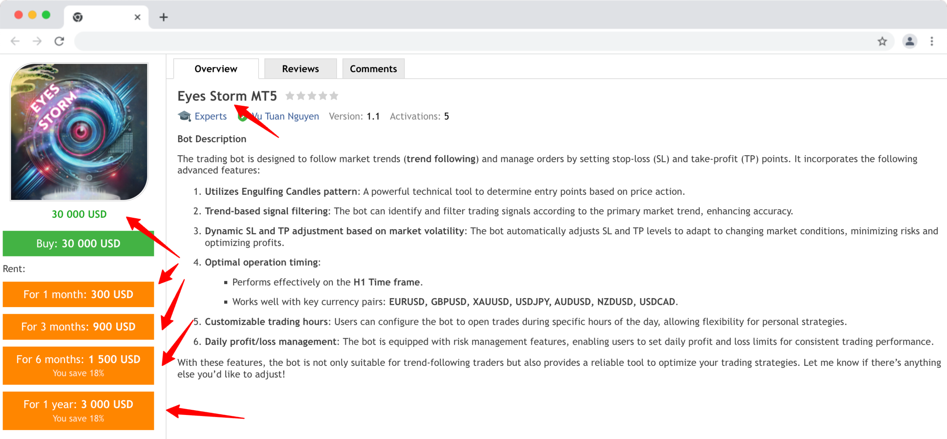Click the EURUSD, GBPUSD currency pairs text
Screen dimensions: 947x439
pyautogui.click(x=532, y=302)
